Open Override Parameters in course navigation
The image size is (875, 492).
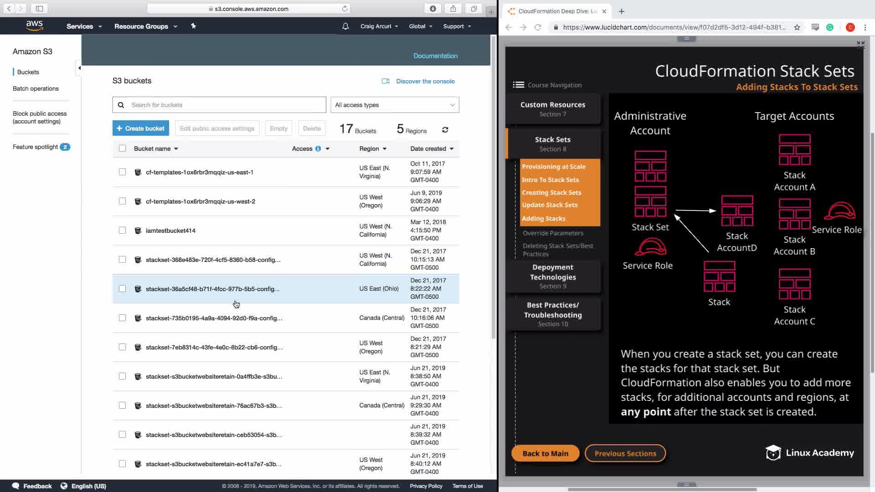553,233
